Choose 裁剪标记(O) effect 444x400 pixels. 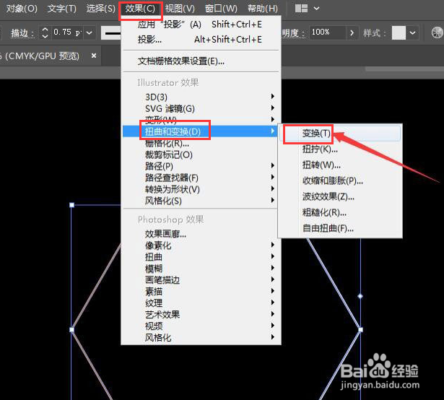(x=200, y=155)
